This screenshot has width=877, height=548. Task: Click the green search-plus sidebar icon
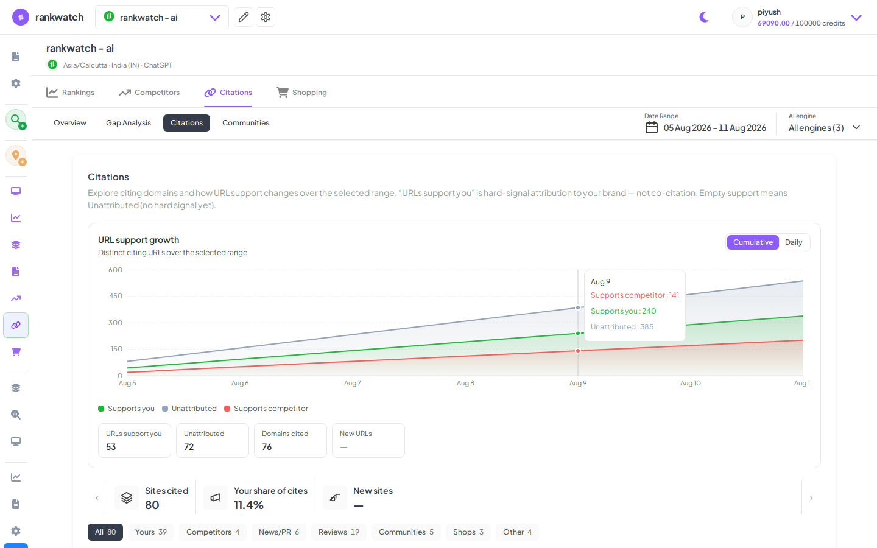(16, 119)
